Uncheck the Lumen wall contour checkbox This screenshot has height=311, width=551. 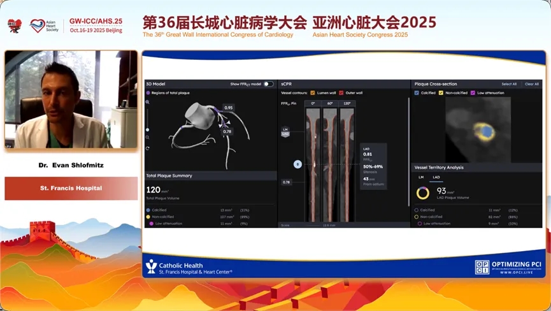[313, 93]
